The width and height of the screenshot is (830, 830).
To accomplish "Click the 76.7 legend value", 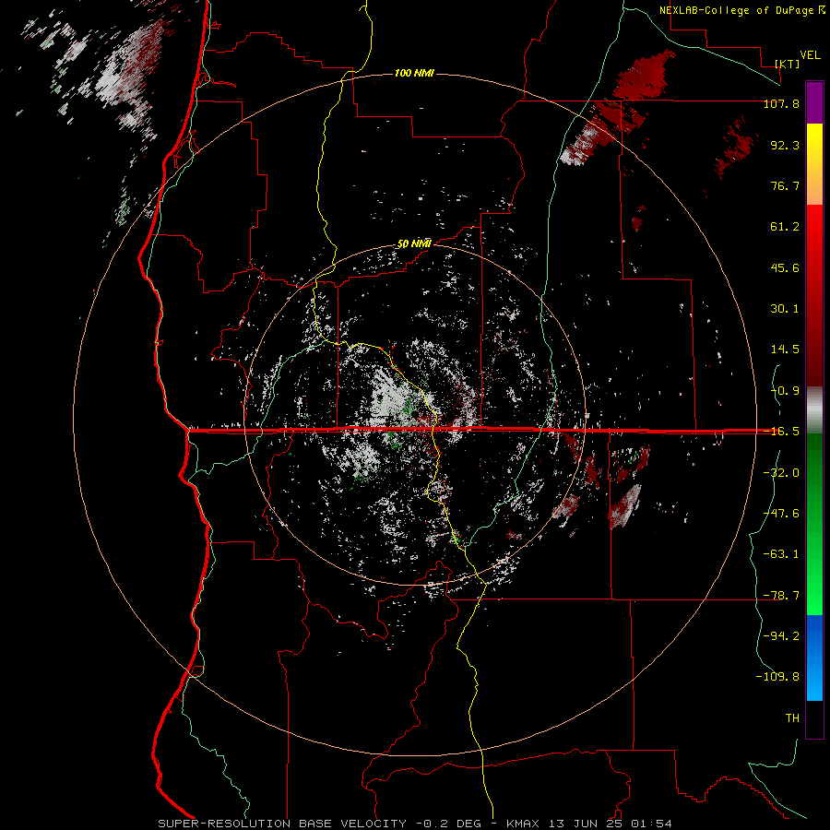I will point(785,185).
